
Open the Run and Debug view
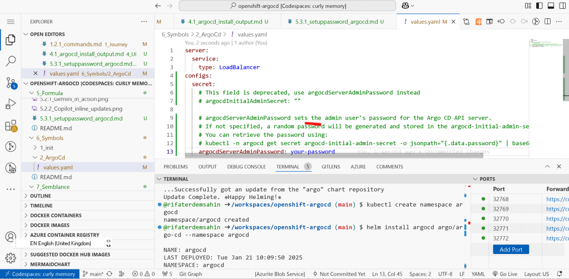tap(11, 104)
